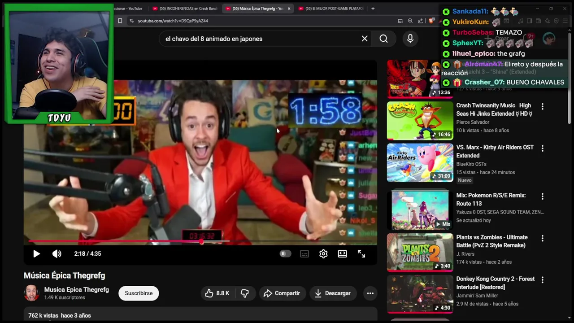Image resolution: width=574 pixels, height=323 pixels.
Task: Open more actions next to Descargar
Action: point(370,293)
